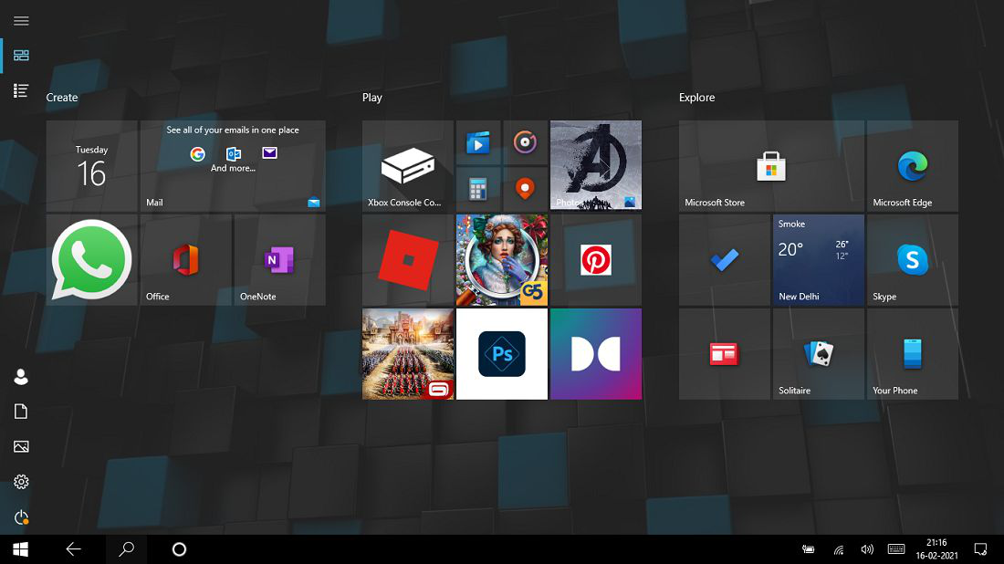The image size is (1004, 564).
Task: Switch to all apps list view
Action: tap(21, 91)
